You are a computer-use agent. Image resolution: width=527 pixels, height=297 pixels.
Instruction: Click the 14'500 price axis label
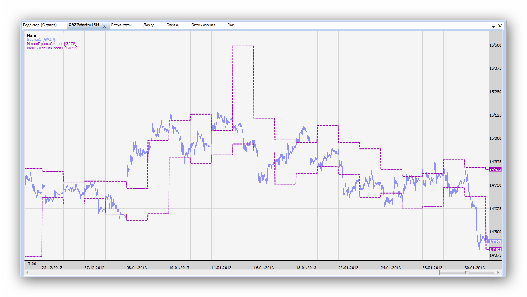pos(495,232)
